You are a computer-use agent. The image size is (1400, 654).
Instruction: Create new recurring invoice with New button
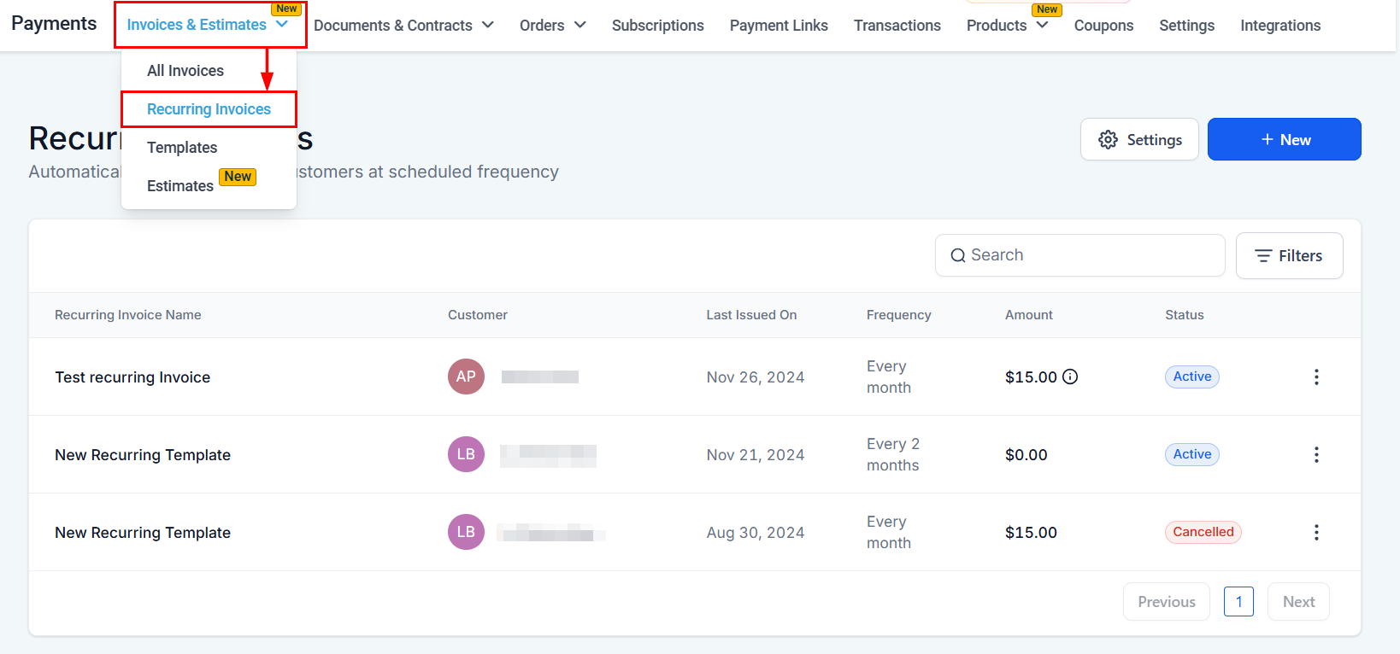point(1284,139)
